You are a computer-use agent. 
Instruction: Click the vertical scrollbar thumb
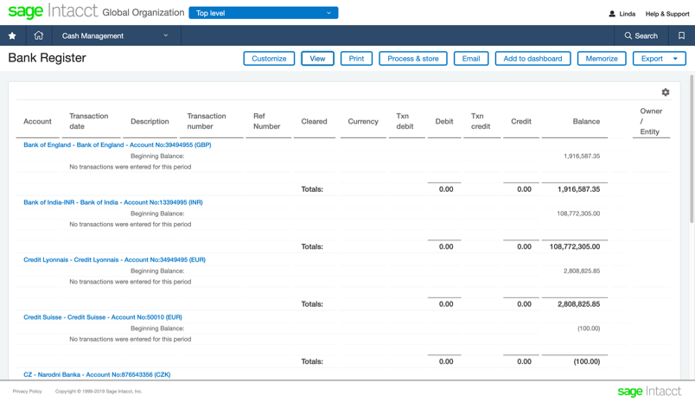pos(692,149)
